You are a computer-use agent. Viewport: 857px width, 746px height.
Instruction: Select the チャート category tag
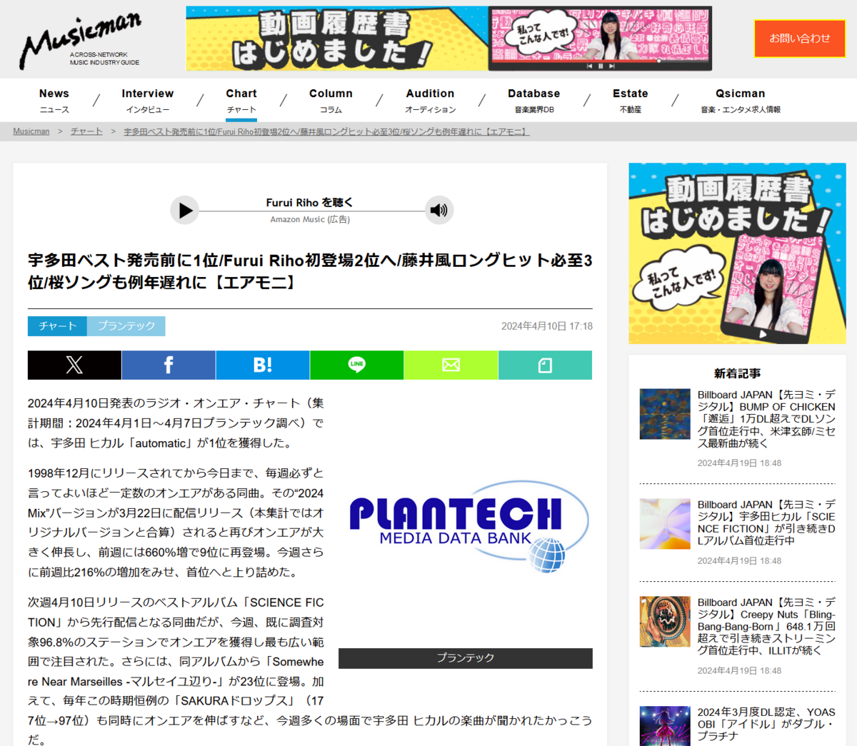point(57,326)
